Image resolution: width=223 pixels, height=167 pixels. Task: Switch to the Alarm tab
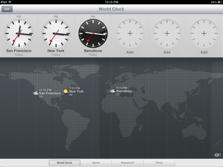[96, 163]
